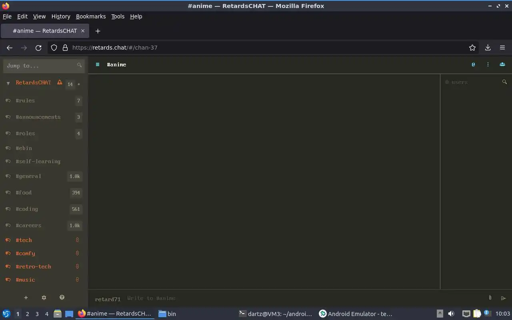512x320 pixels.
Task: Select the #anime — RetardsCHAT browser tab
Action: [45, 31]
